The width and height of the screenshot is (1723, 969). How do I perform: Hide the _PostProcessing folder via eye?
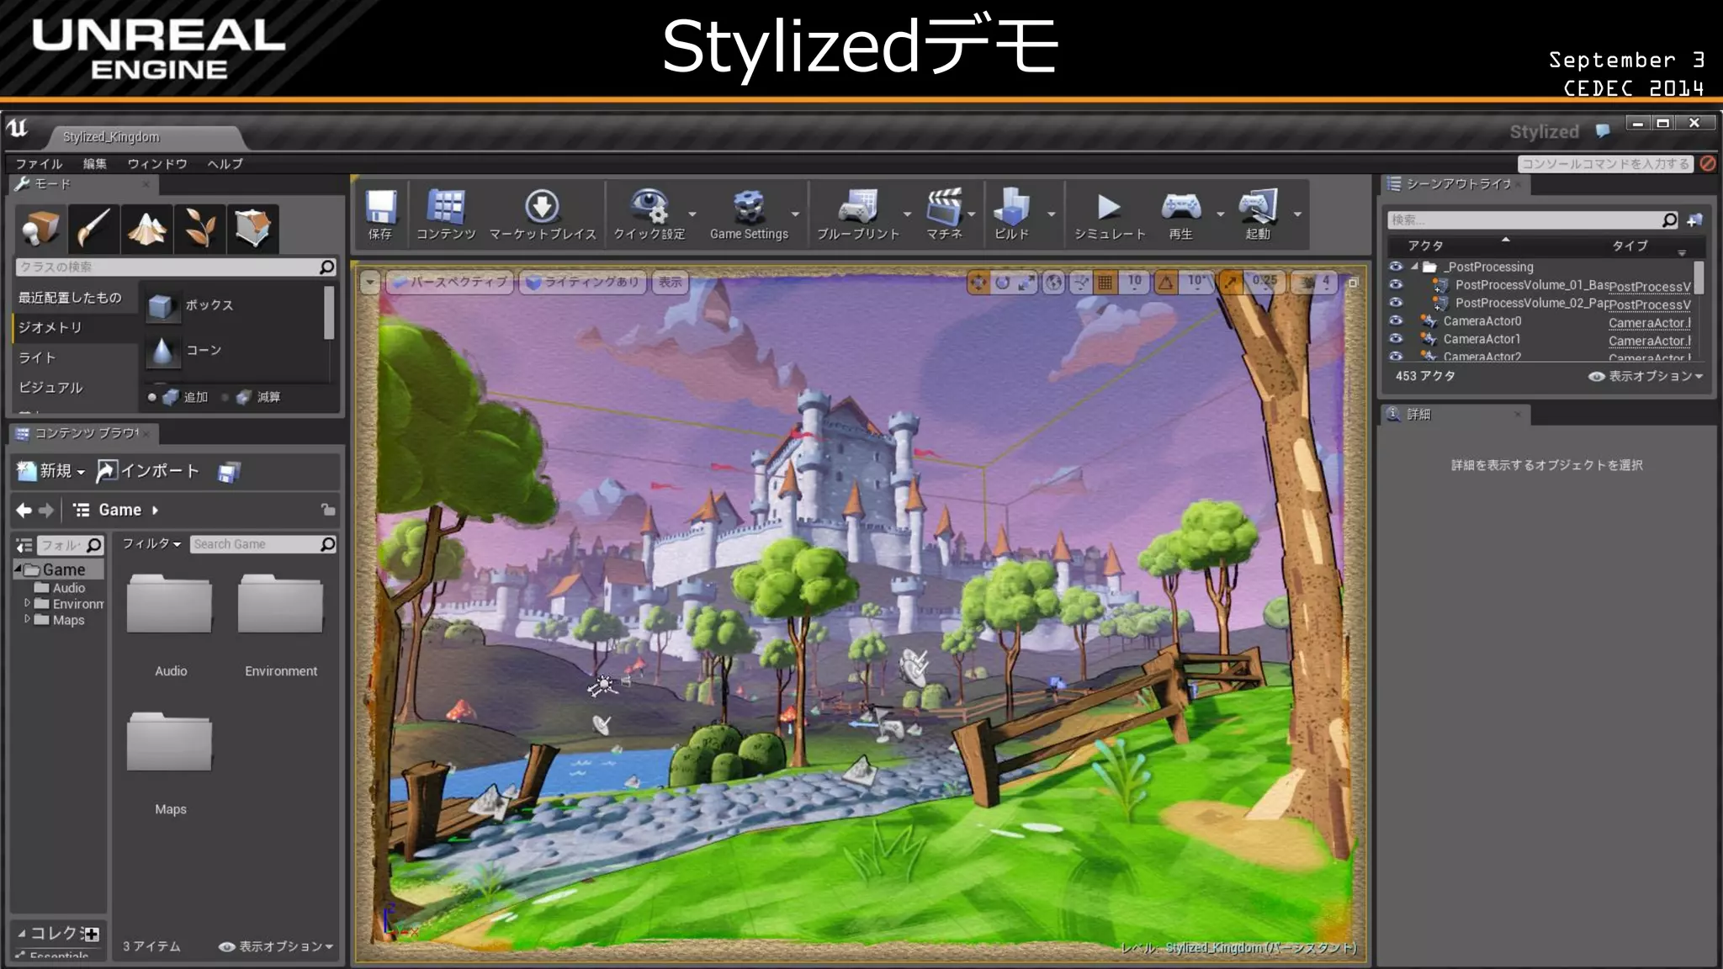pyautogui.click(x=1397, y=267)
